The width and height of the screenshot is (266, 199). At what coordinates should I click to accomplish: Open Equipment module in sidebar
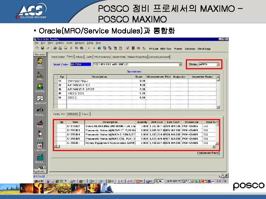40,100
